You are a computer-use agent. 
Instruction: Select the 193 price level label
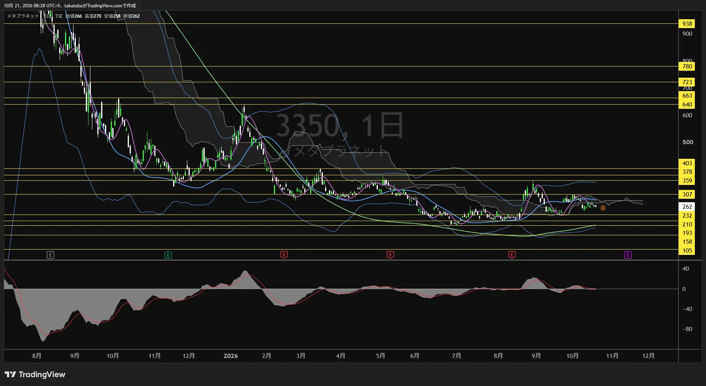click(687, 233)
